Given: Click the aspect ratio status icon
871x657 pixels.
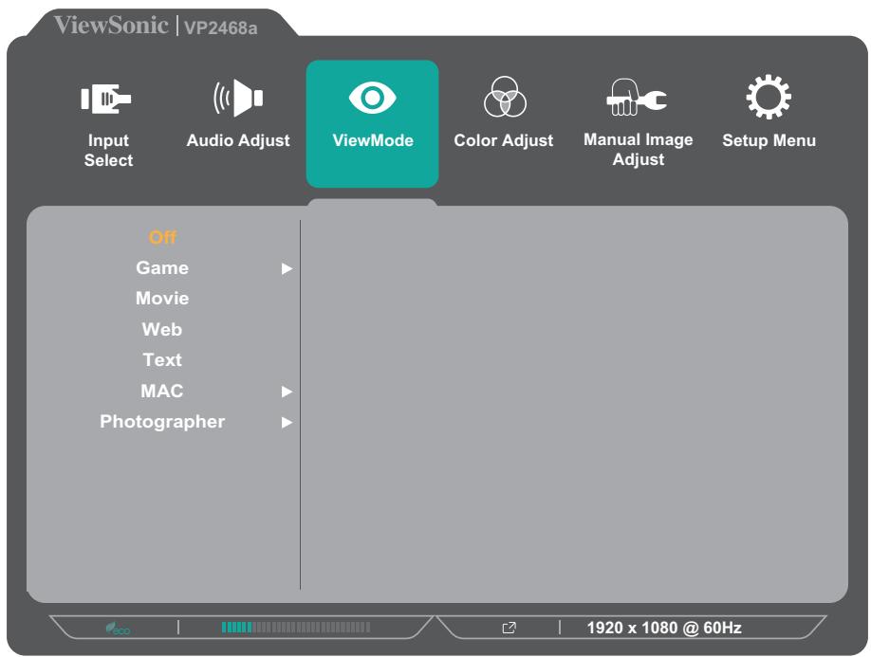Looking at the screenshot, I should (509, 628).
